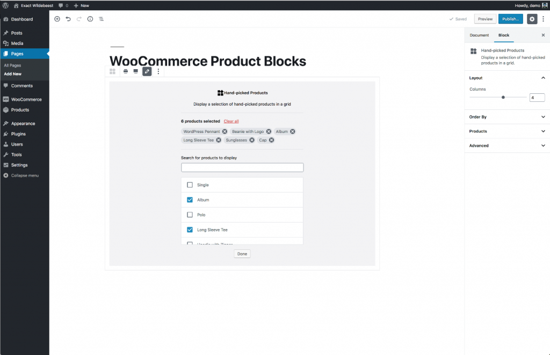
Task: Click the Publish button
Action: point(510,19)
